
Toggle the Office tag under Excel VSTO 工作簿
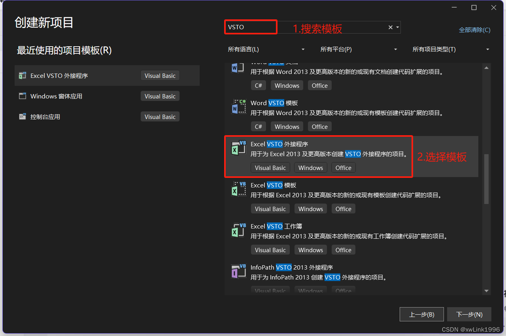[343, 249]
